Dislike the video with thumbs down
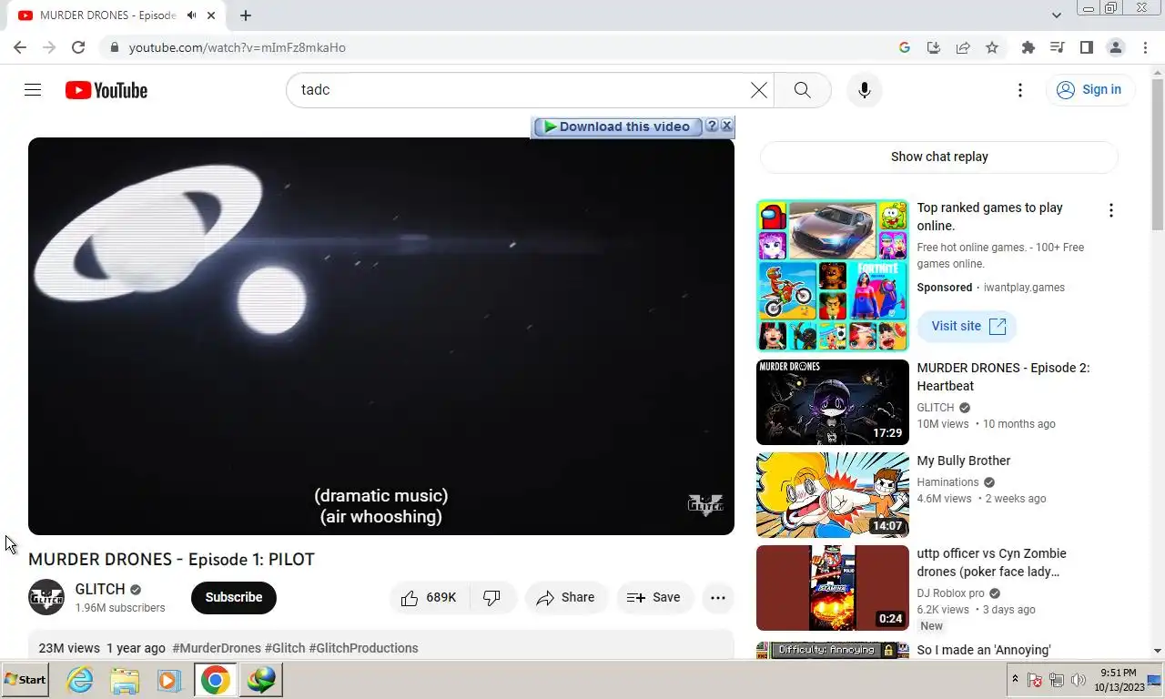Viewport: 1165px width, 699px height. coord(492,598)
